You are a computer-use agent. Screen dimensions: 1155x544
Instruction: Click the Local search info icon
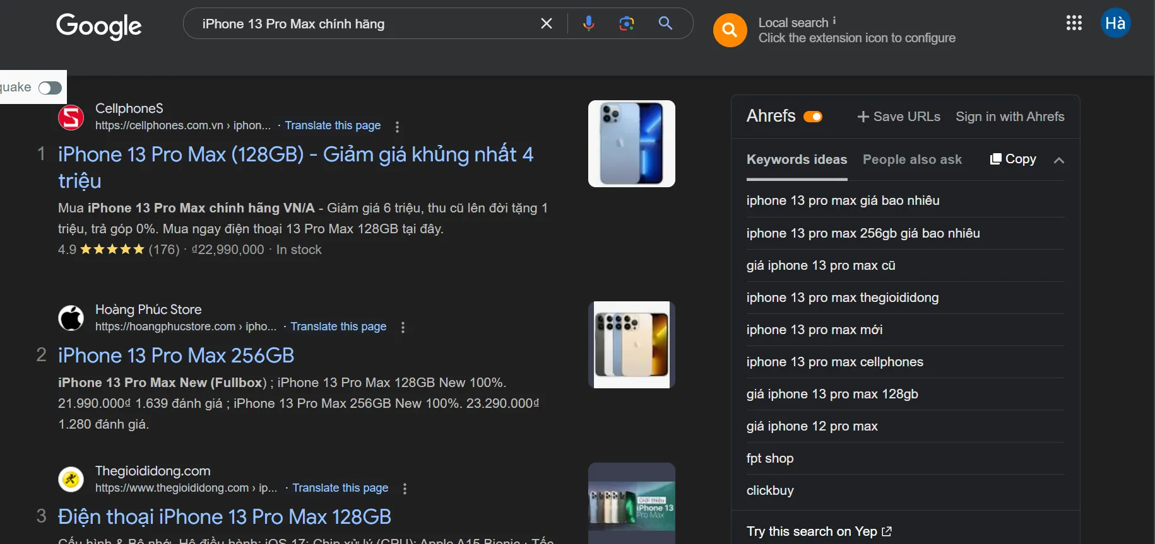[834, 21]
